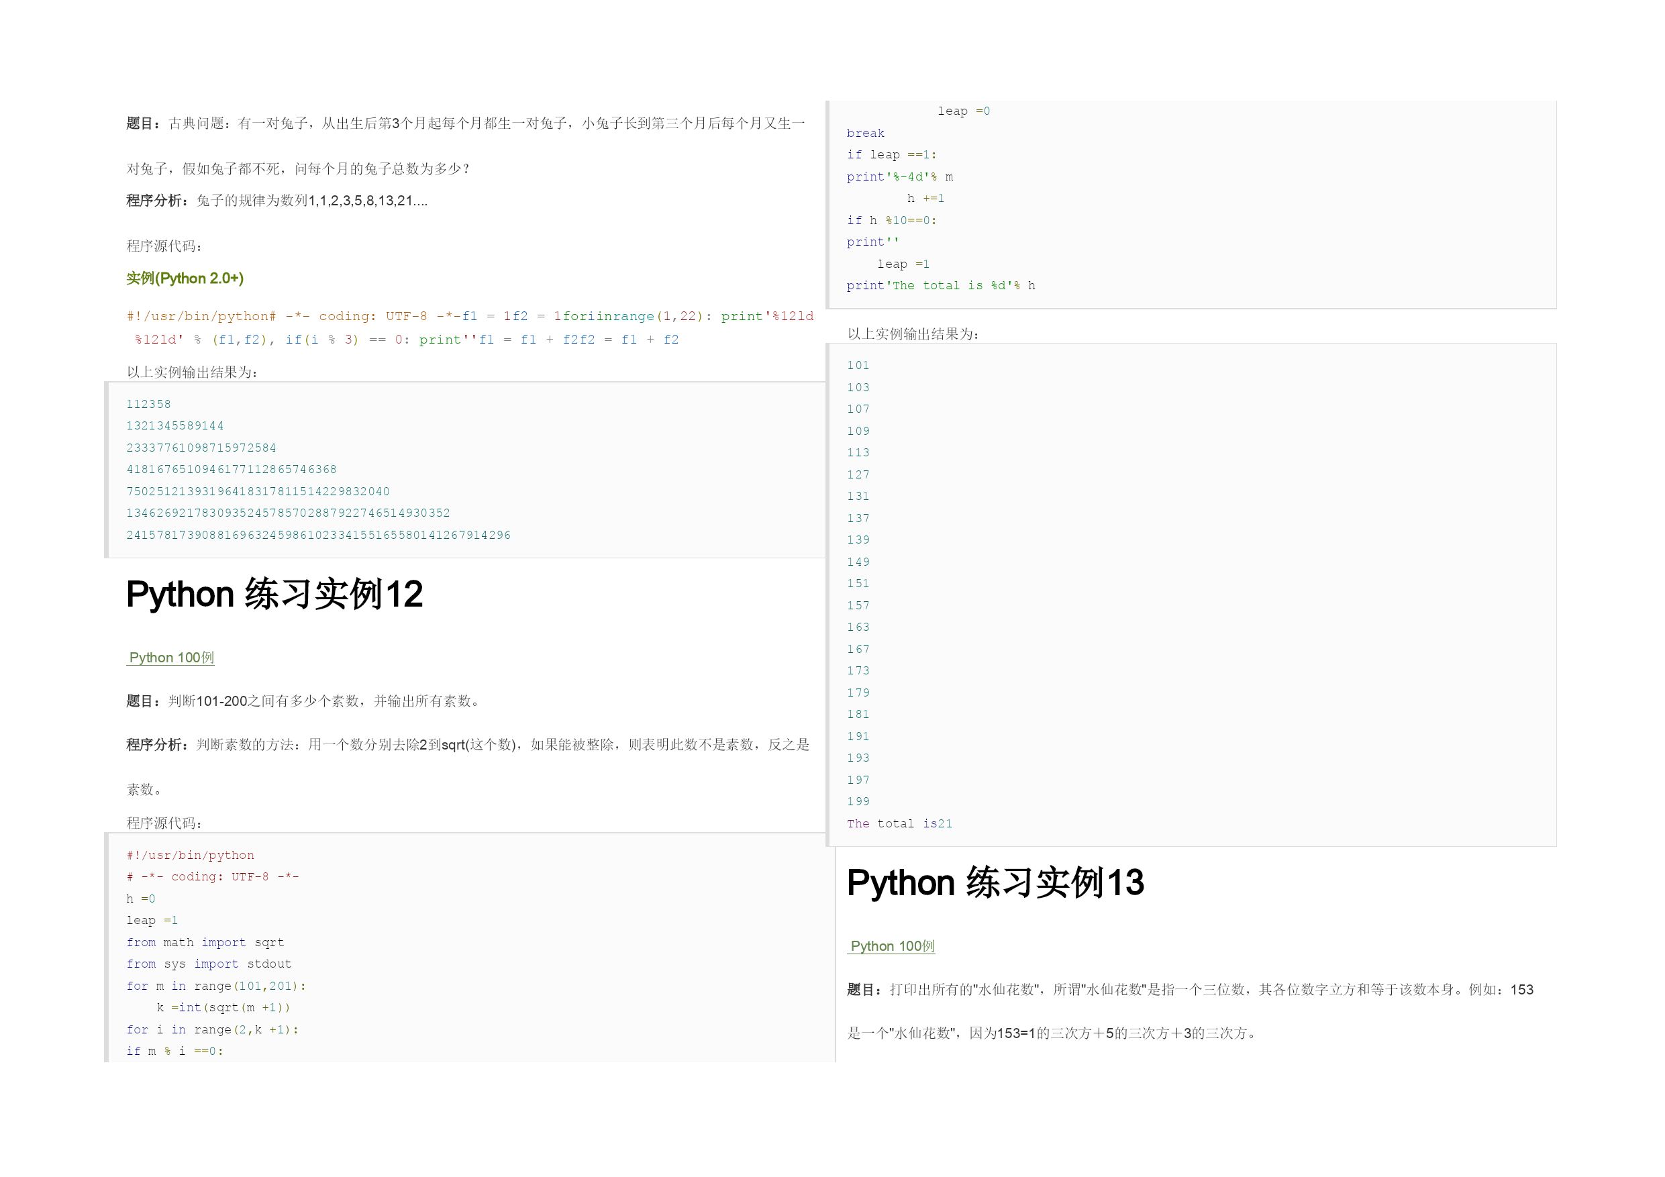Click prime output 113
The height and width of the screenshot is (1177, 1665).
tap(858, 453)
